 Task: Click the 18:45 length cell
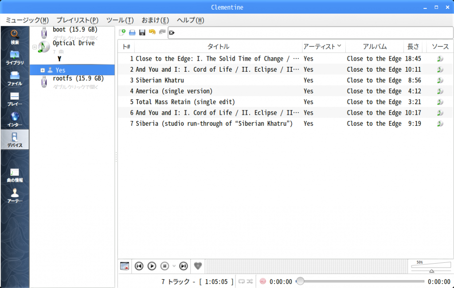click(413, 59)
